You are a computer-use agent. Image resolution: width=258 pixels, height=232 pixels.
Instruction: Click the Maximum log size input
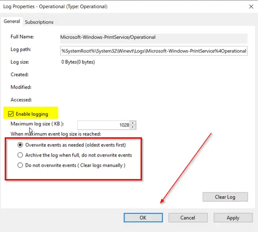(104, 125)
